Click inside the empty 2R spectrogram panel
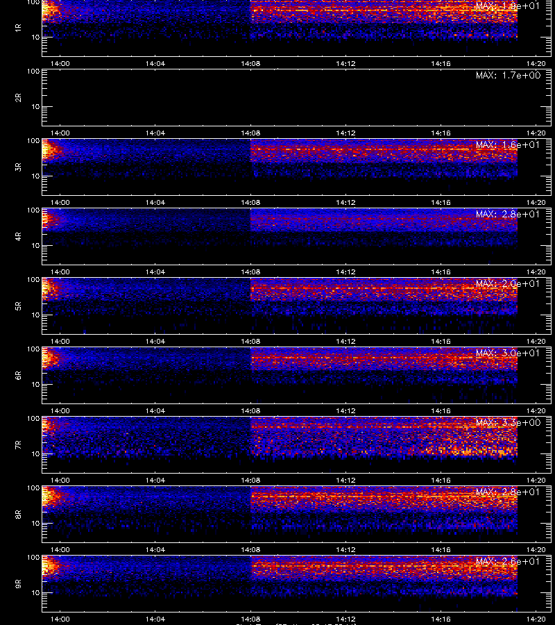The width and height of the screenshot is (555, 625). (297, 98)
